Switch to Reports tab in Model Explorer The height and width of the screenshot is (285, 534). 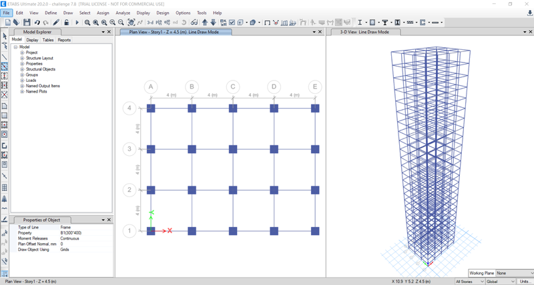click(x=64, y=40)
